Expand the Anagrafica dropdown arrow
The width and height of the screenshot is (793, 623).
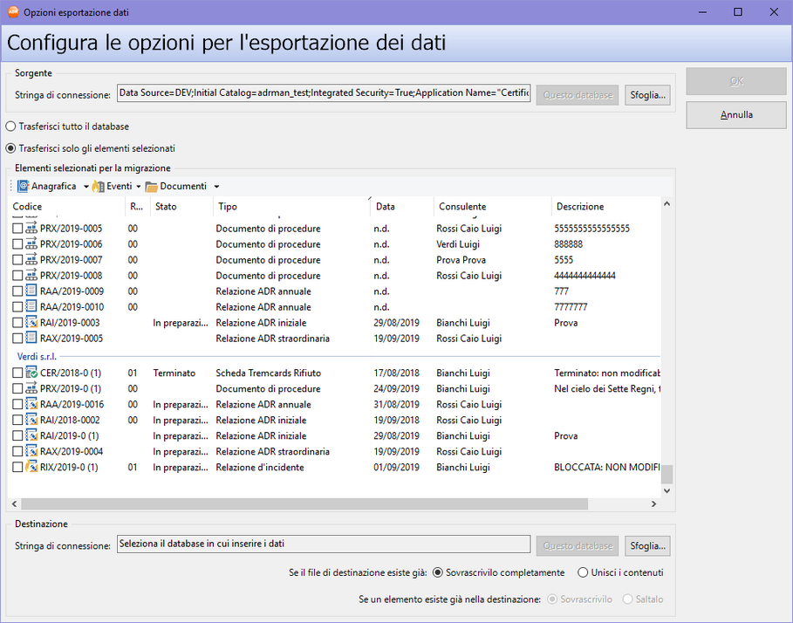85,187
